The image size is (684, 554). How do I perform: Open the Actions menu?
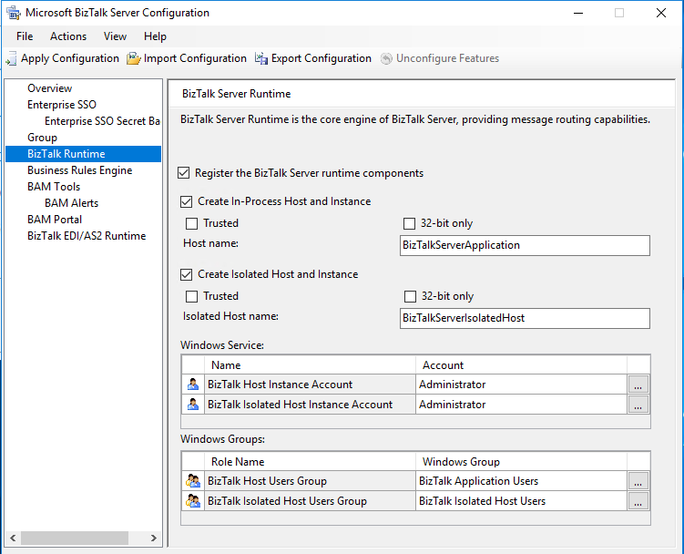(68, 36)
